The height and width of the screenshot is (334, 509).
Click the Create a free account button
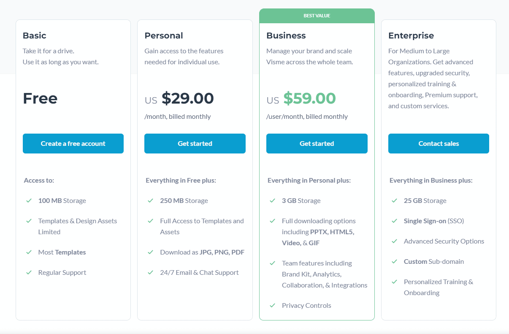pos(73,143)
